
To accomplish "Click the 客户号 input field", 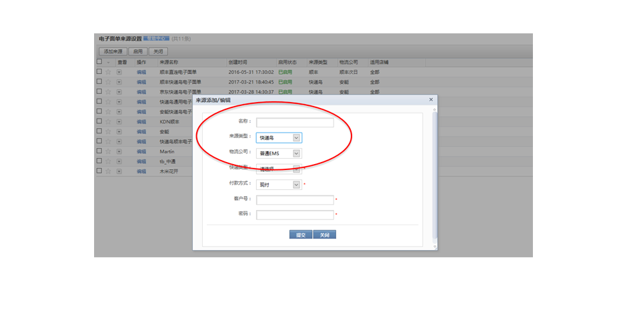I will (x=295, y=200).
